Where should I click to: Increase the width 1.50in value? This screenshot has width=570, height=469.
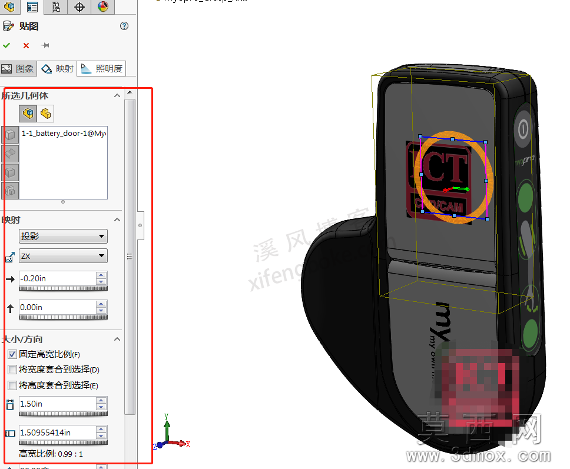tap(101, 400)
